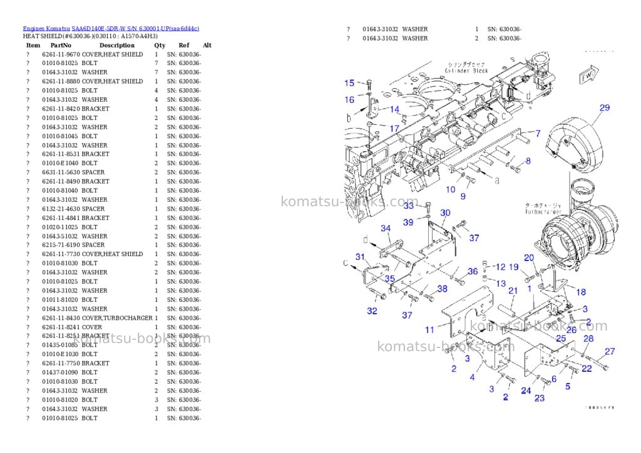The image size is (641, 453).
Task: Click callout number 15 in diagram
Action: pos(349,83)
